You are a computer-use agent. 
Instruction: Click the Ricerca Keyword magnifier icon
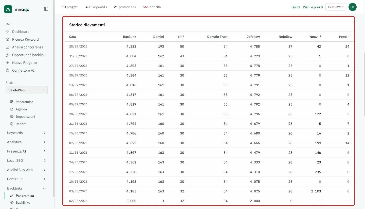[8, 39]
